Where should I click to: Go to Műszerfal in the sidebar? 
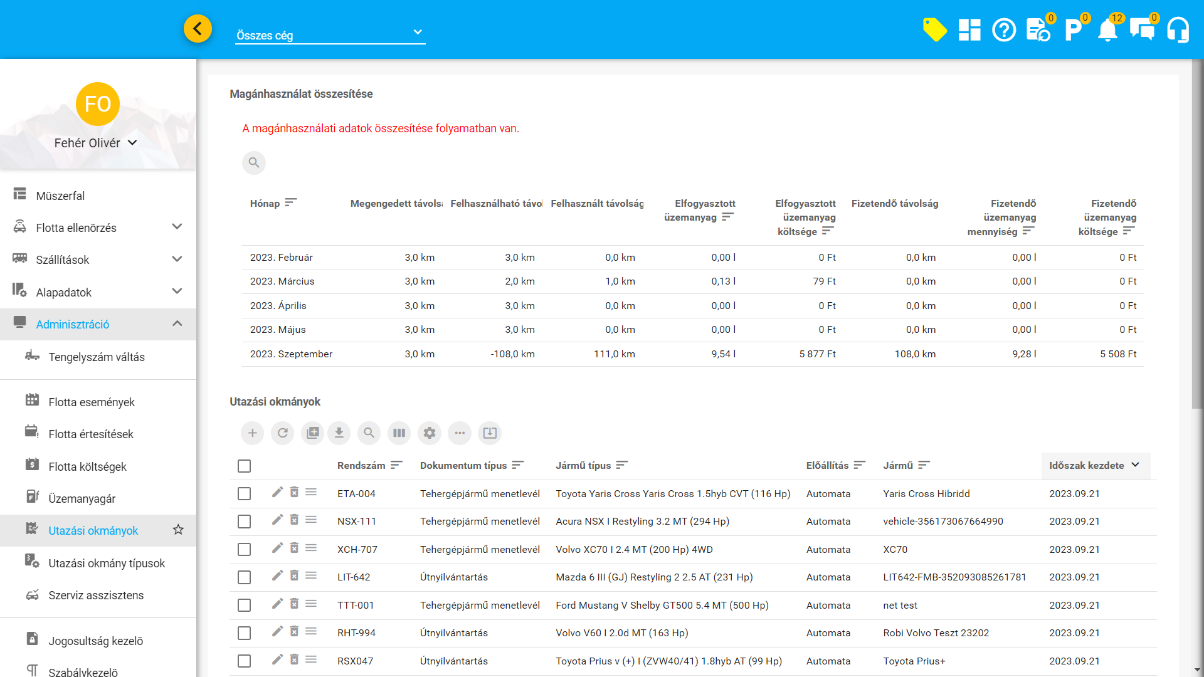point(60,196)
